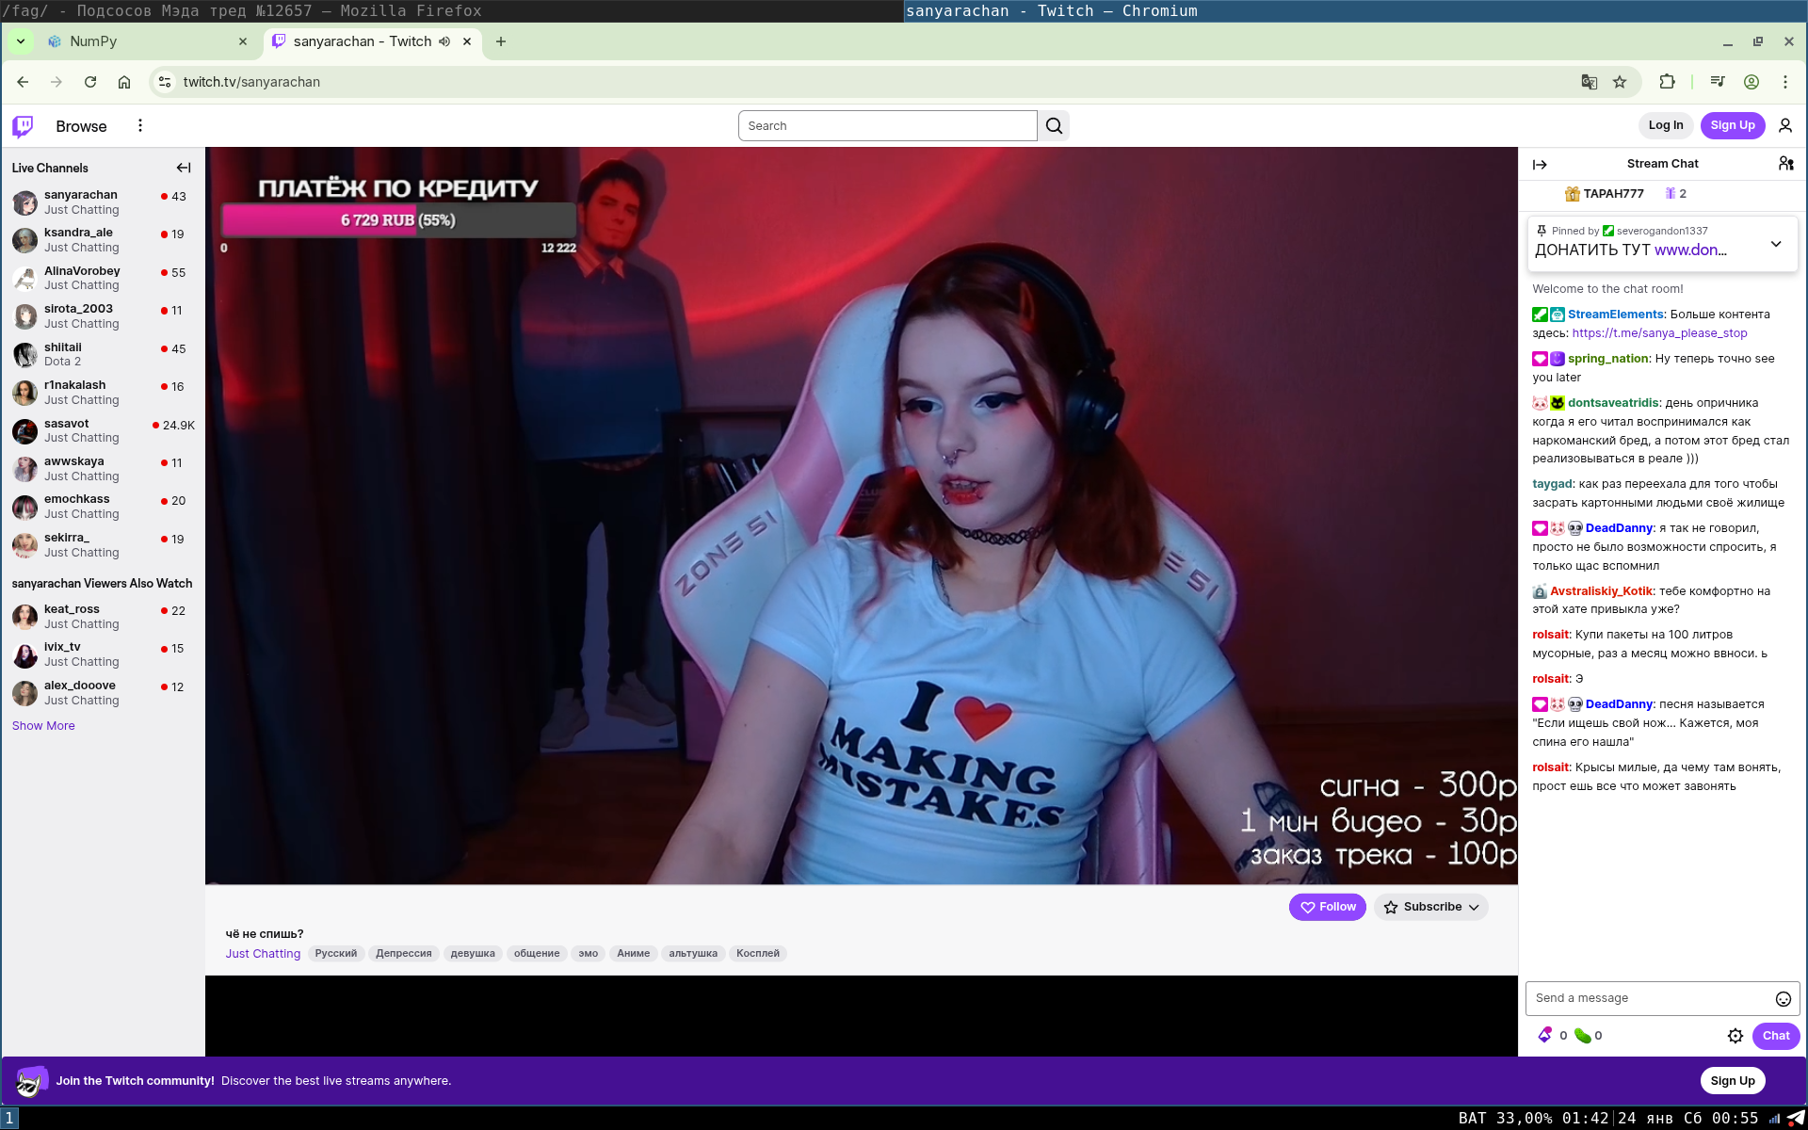This screenshot has width=1808, height=1130.
Task: Open the Browse menu item
Action: (x=81, y=126)
